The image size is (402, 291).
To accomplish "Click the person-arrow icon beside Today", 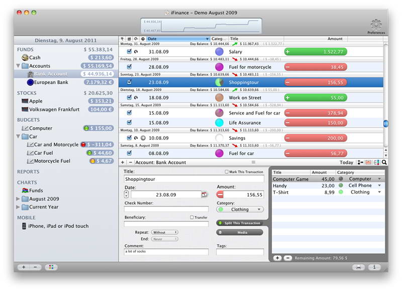I will pos(360,162).
